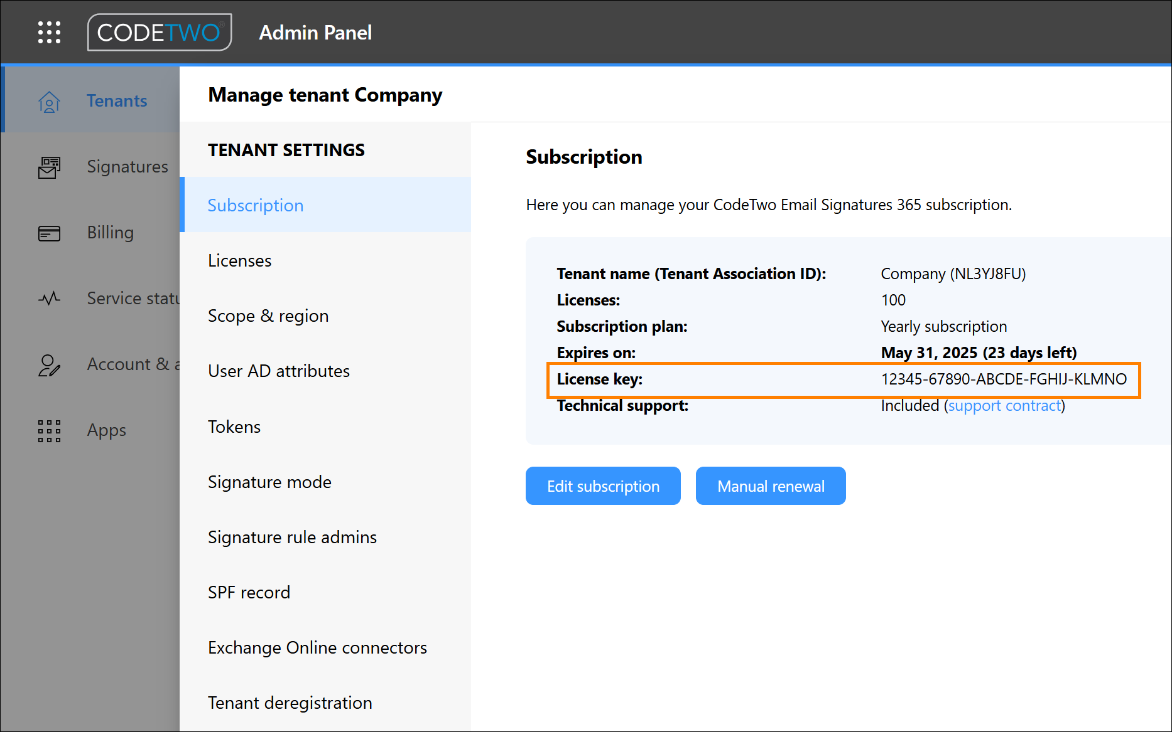Viewport: 1172px width, 732px height.
Task: Click the Manual renewal button
Action: pyautogui.click(x=771, y=485)
